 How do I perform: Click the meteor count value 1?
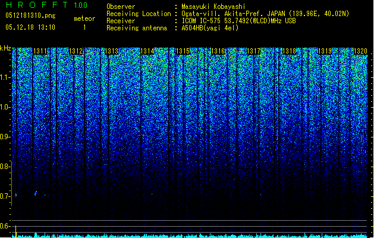click(84, 27)
